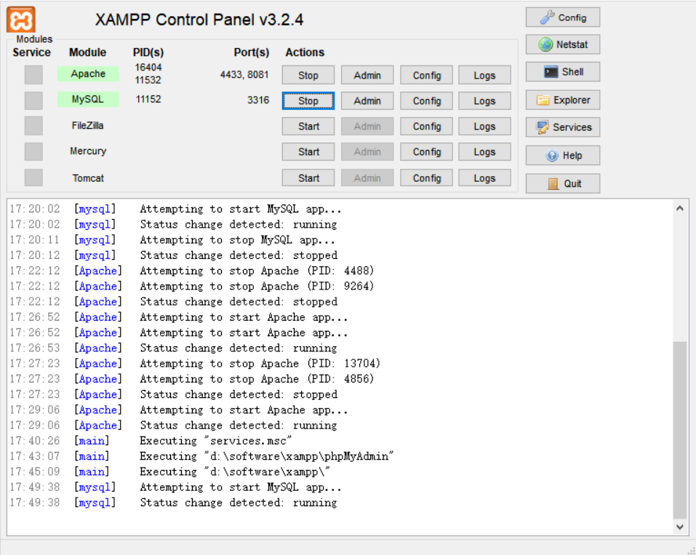Image resolution: width=696 pixels, height=555 pixels.
Task: Open Config with the wrench icon
Action: 562,17
